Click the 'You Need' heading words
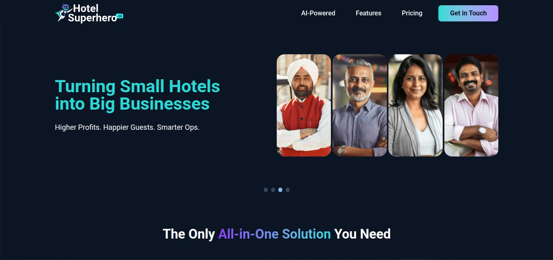The width and height of the screenshot is (553, 260). pyautogui.click(x=362, y=234)
